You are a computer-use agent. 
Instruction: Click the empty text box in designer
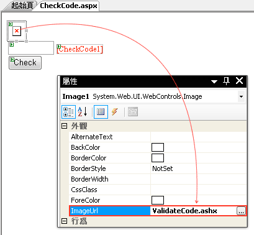click(x=31, y=48)
